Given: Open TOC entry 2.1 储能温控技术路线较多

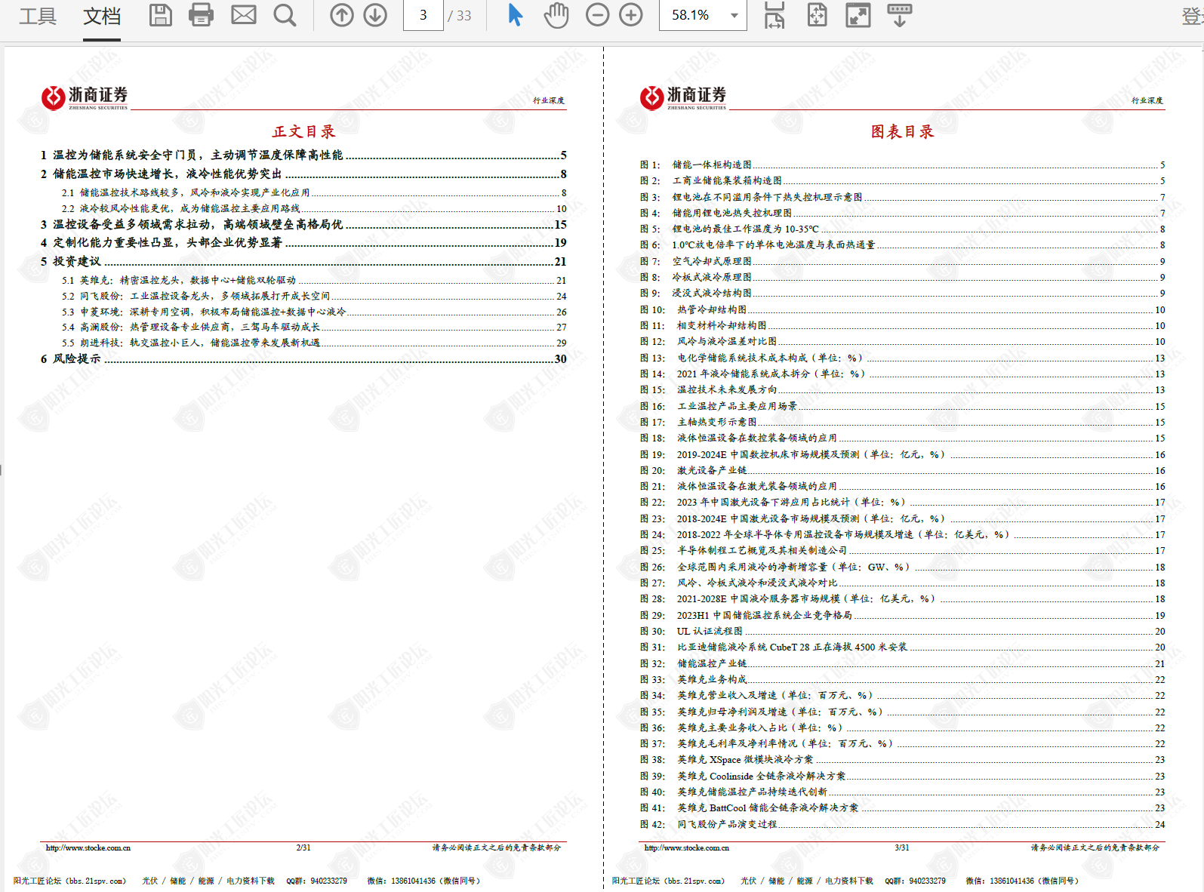Looking at the screenshot, I should [314, 192].
